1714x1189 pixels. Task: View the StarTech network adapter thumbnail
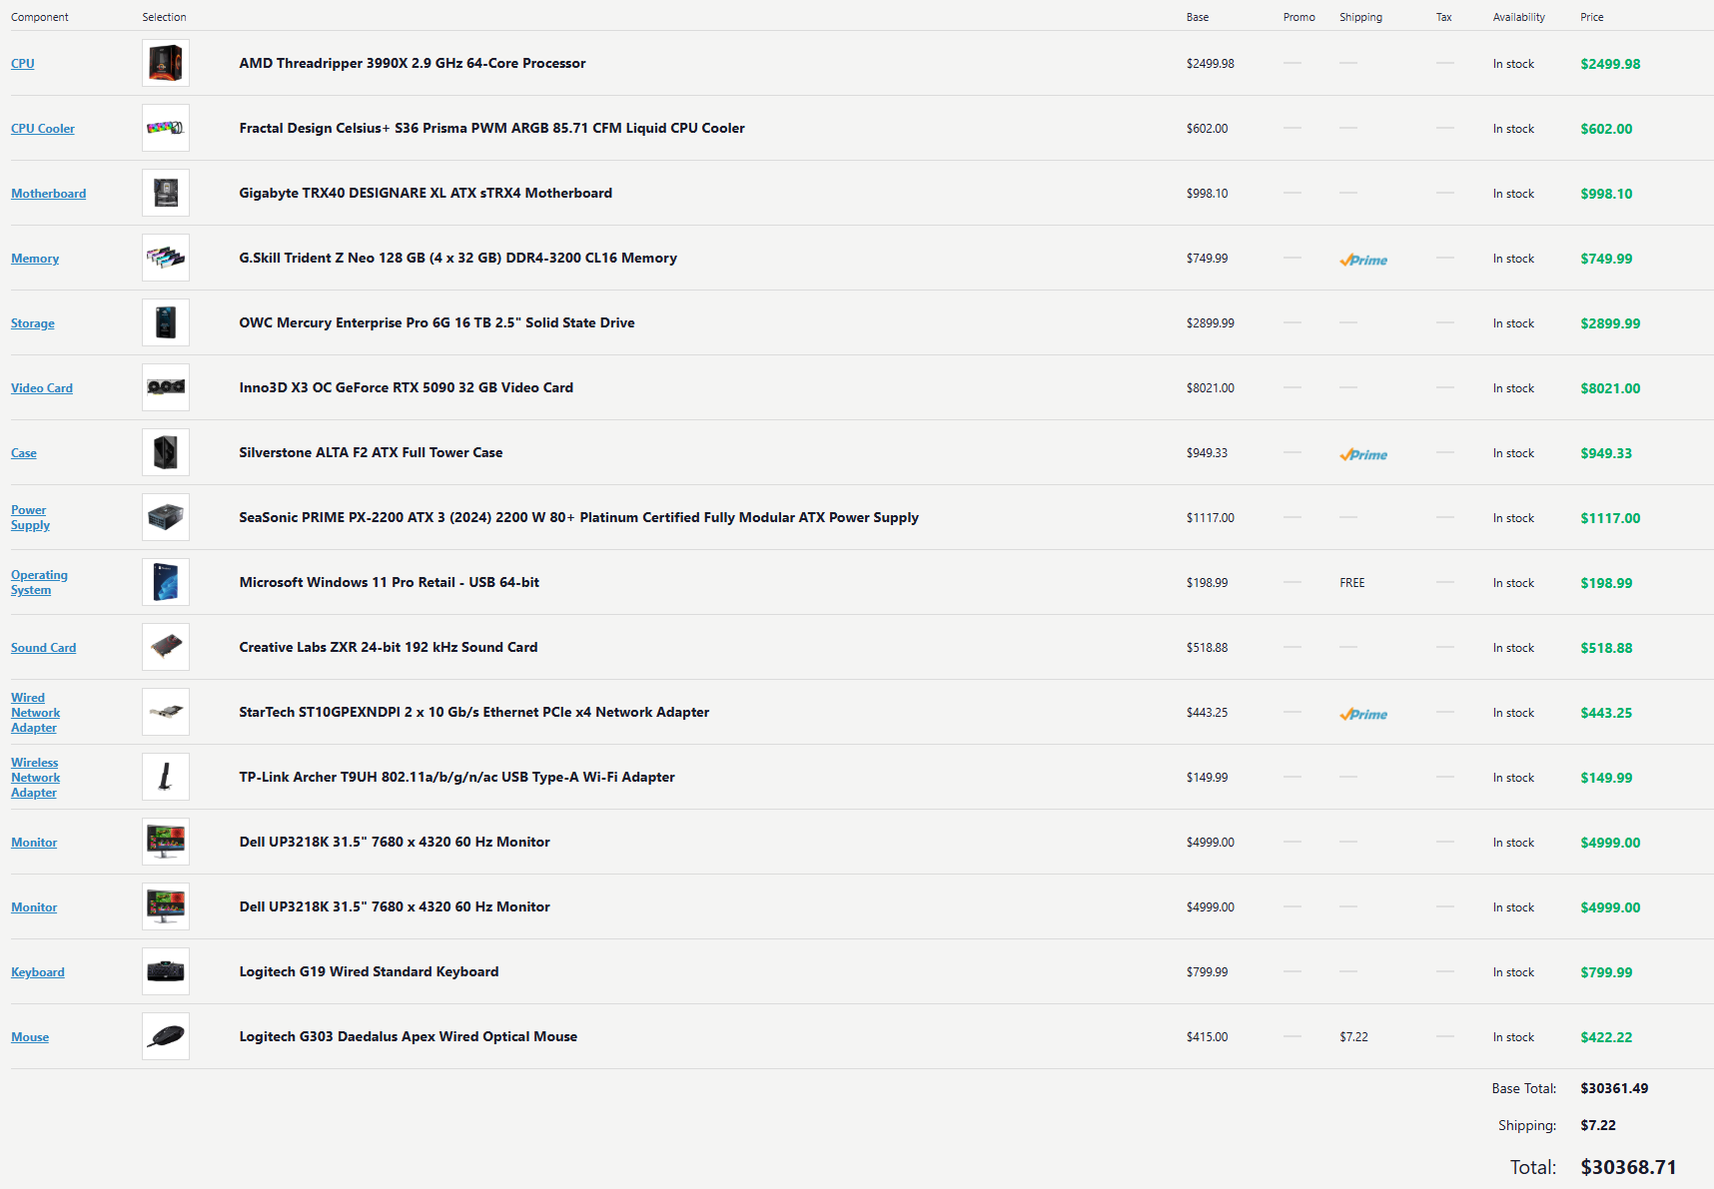point(166,712)
